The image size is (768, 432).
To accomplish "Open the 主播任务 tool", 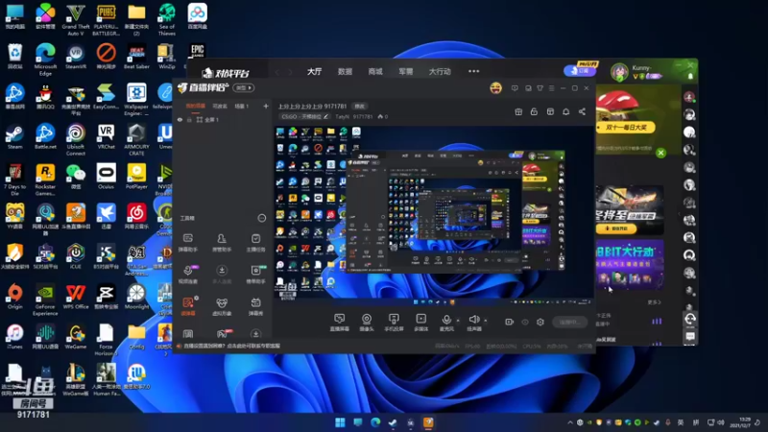I will [x=255, y=243].
